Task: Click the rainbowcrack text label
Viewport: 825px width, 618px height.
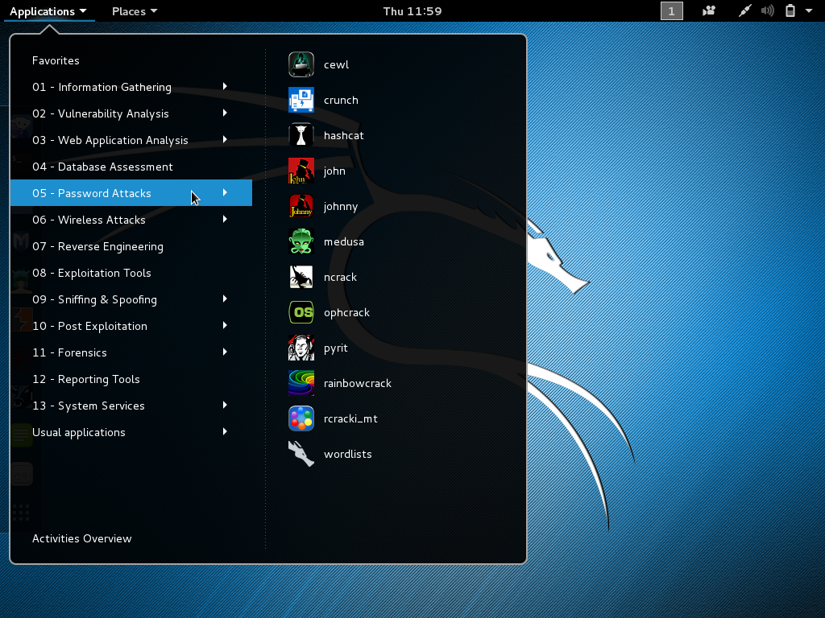Action: tap(357, 383)
